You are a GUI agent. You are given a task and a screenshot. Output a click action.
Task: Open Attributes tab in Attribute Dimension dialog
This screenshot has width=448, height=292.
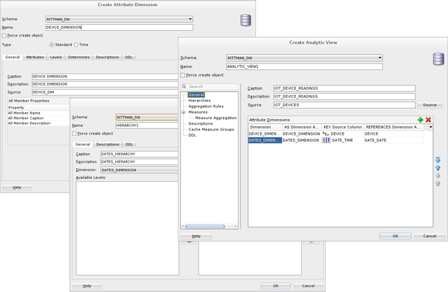35,57
